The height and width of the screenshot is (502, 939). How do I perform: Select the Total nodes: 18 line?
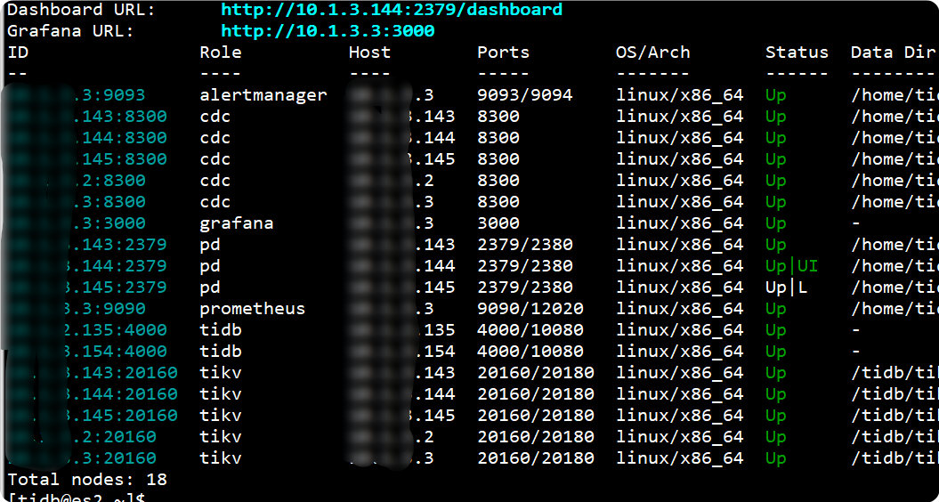[x=87, y=480]
